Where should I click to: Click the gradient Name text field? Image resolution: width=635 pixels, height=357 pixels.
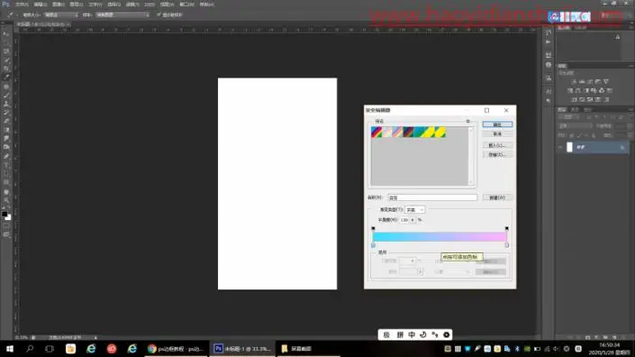[x=432, y=197]
